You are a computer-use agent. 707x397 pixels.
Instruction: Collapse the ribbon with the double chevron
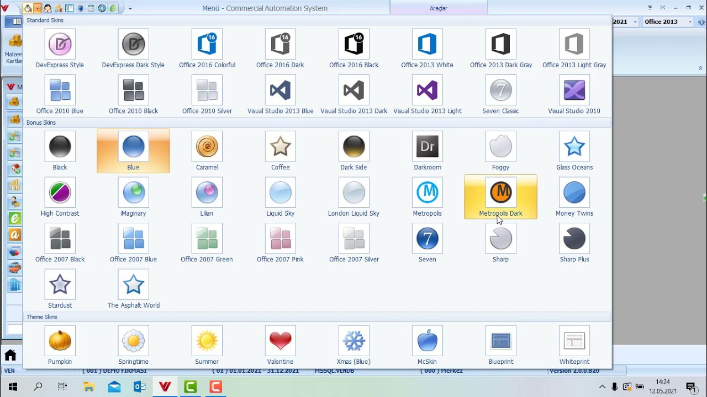pos(700,68)
